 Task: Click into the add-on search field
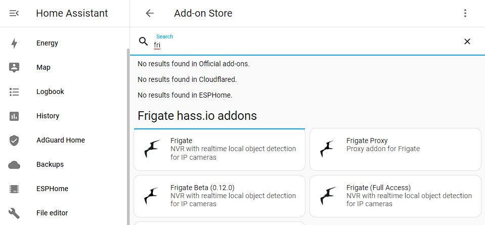click(x=303, y=44)
